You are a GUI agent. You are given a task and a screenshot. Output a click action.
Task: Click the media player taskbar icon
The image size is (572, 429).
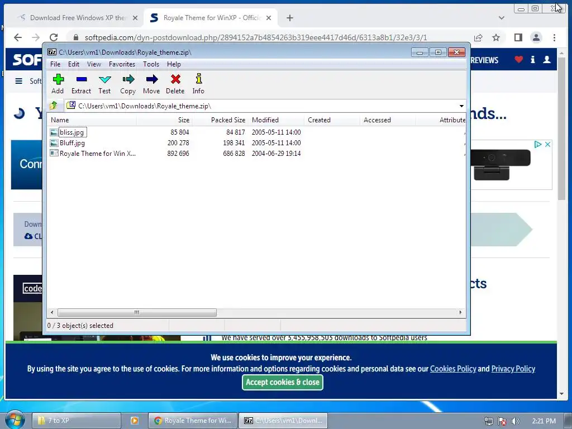pyautogui.click(x=134, y=421)
